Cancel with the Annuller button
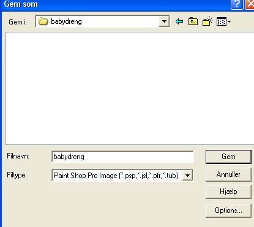Image resolution: width=254 pixels, height=227 pixels. (x=228, y=174)
